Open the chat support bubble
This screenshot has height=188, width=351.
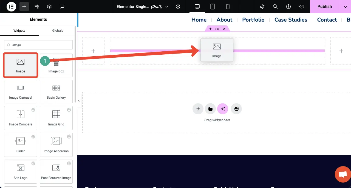point(343,174)
